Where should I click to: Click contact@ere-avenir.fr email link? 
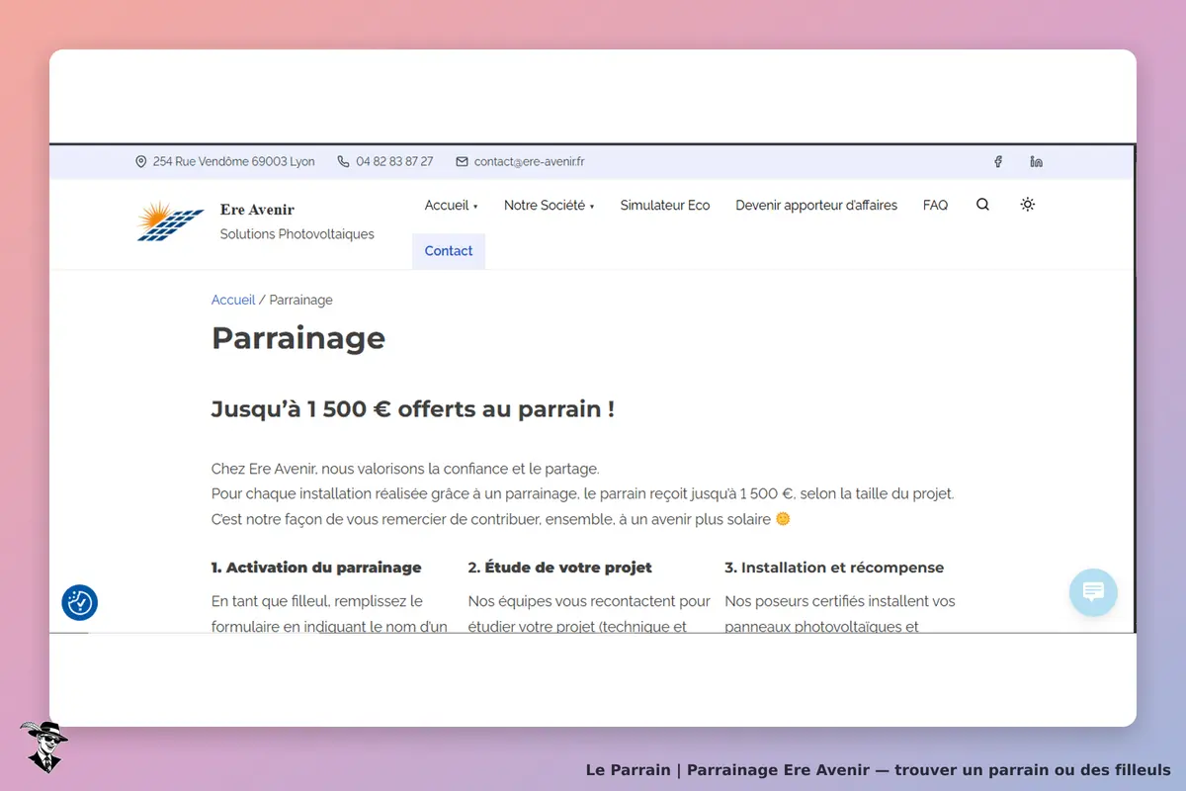(530, 161)
